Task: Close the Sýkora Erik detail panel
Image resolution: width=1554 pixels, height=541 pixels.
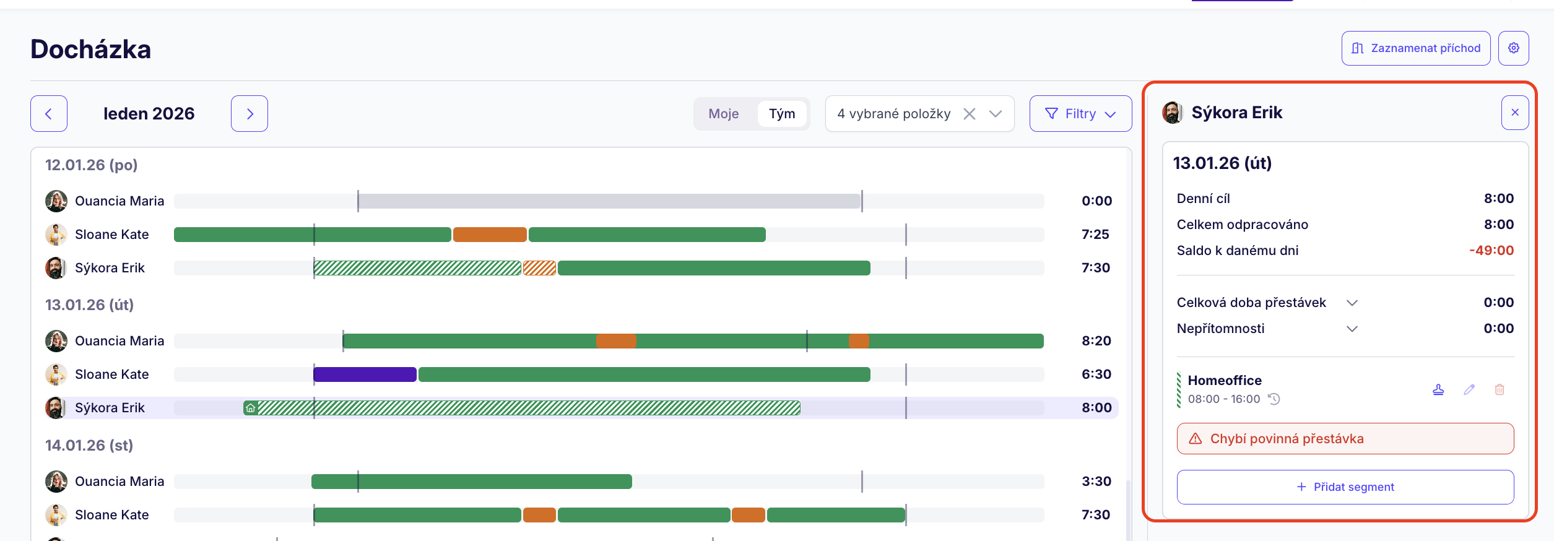Action: 1514,113
